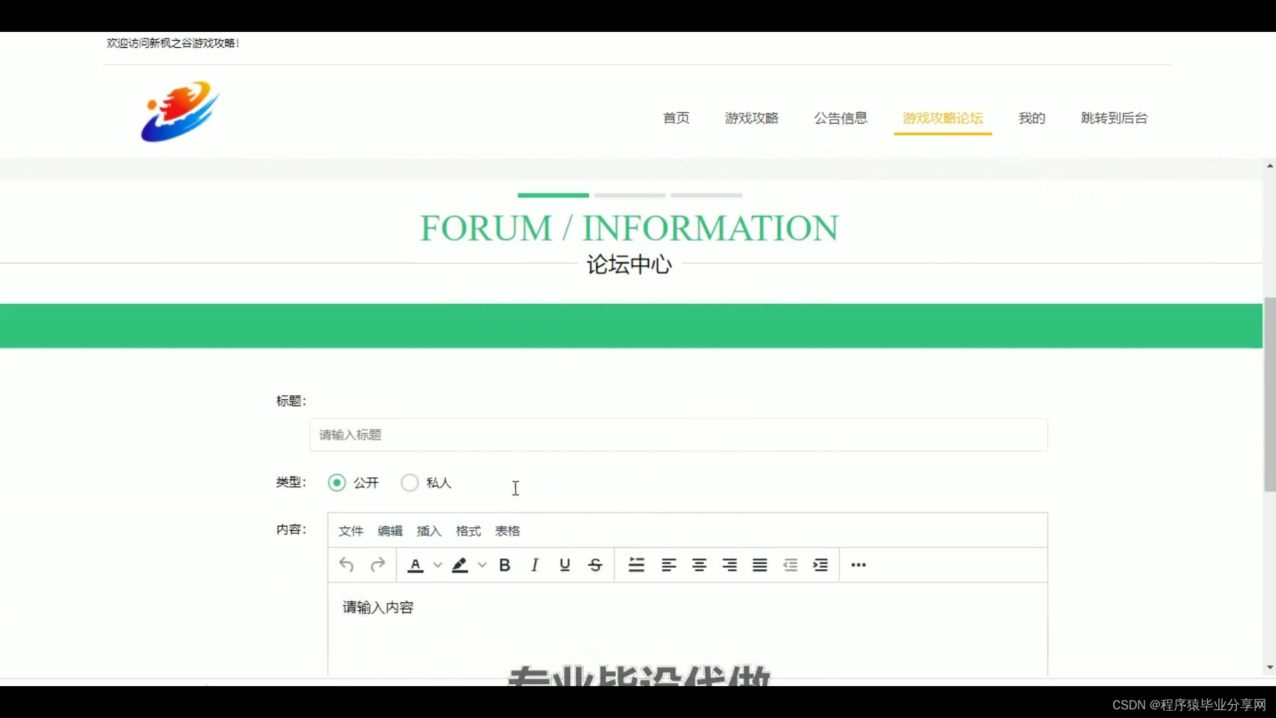Image resolution: width=1276 pixels, height=718 pixels.
Task: Click the undo arrow in the editor toolbar
Action: click(x=346, y=565)
